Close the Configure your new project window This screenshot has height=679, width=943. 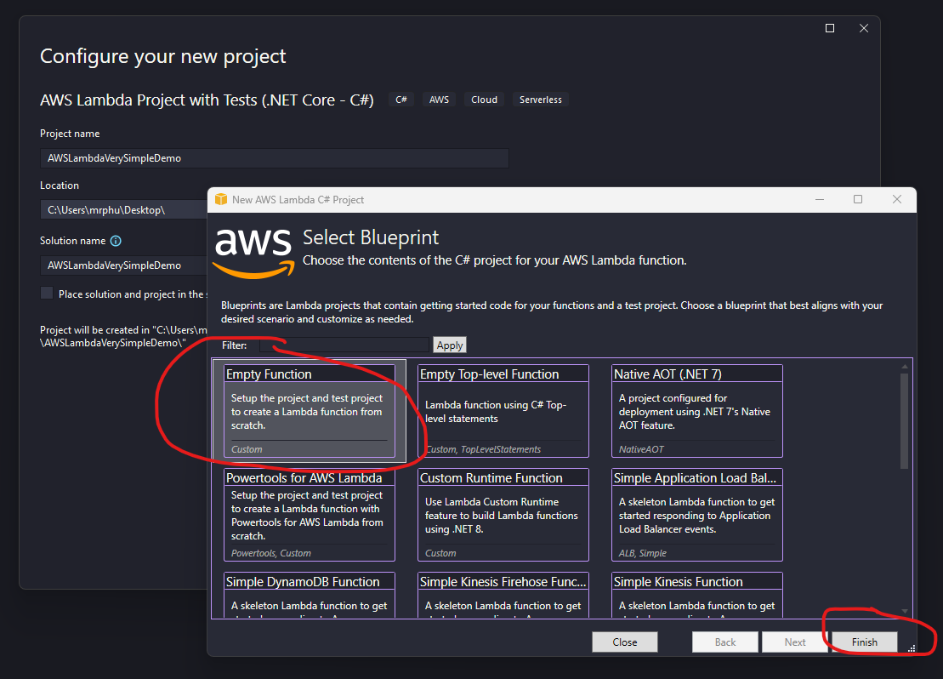point(864,28)
